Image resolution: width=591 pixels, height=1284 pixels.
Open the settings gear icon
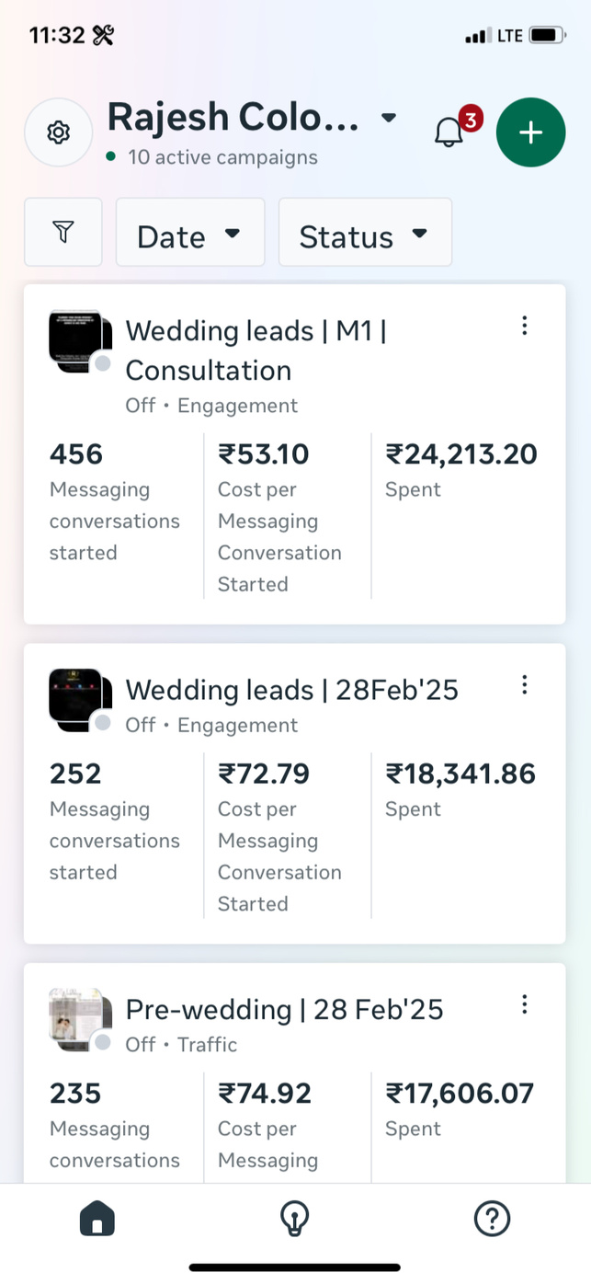tap(58, 132)
